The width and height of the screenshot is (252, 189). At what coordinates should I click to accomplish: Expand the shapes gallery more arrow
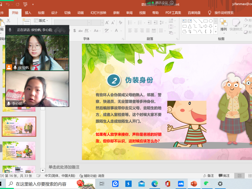(215, 32)
